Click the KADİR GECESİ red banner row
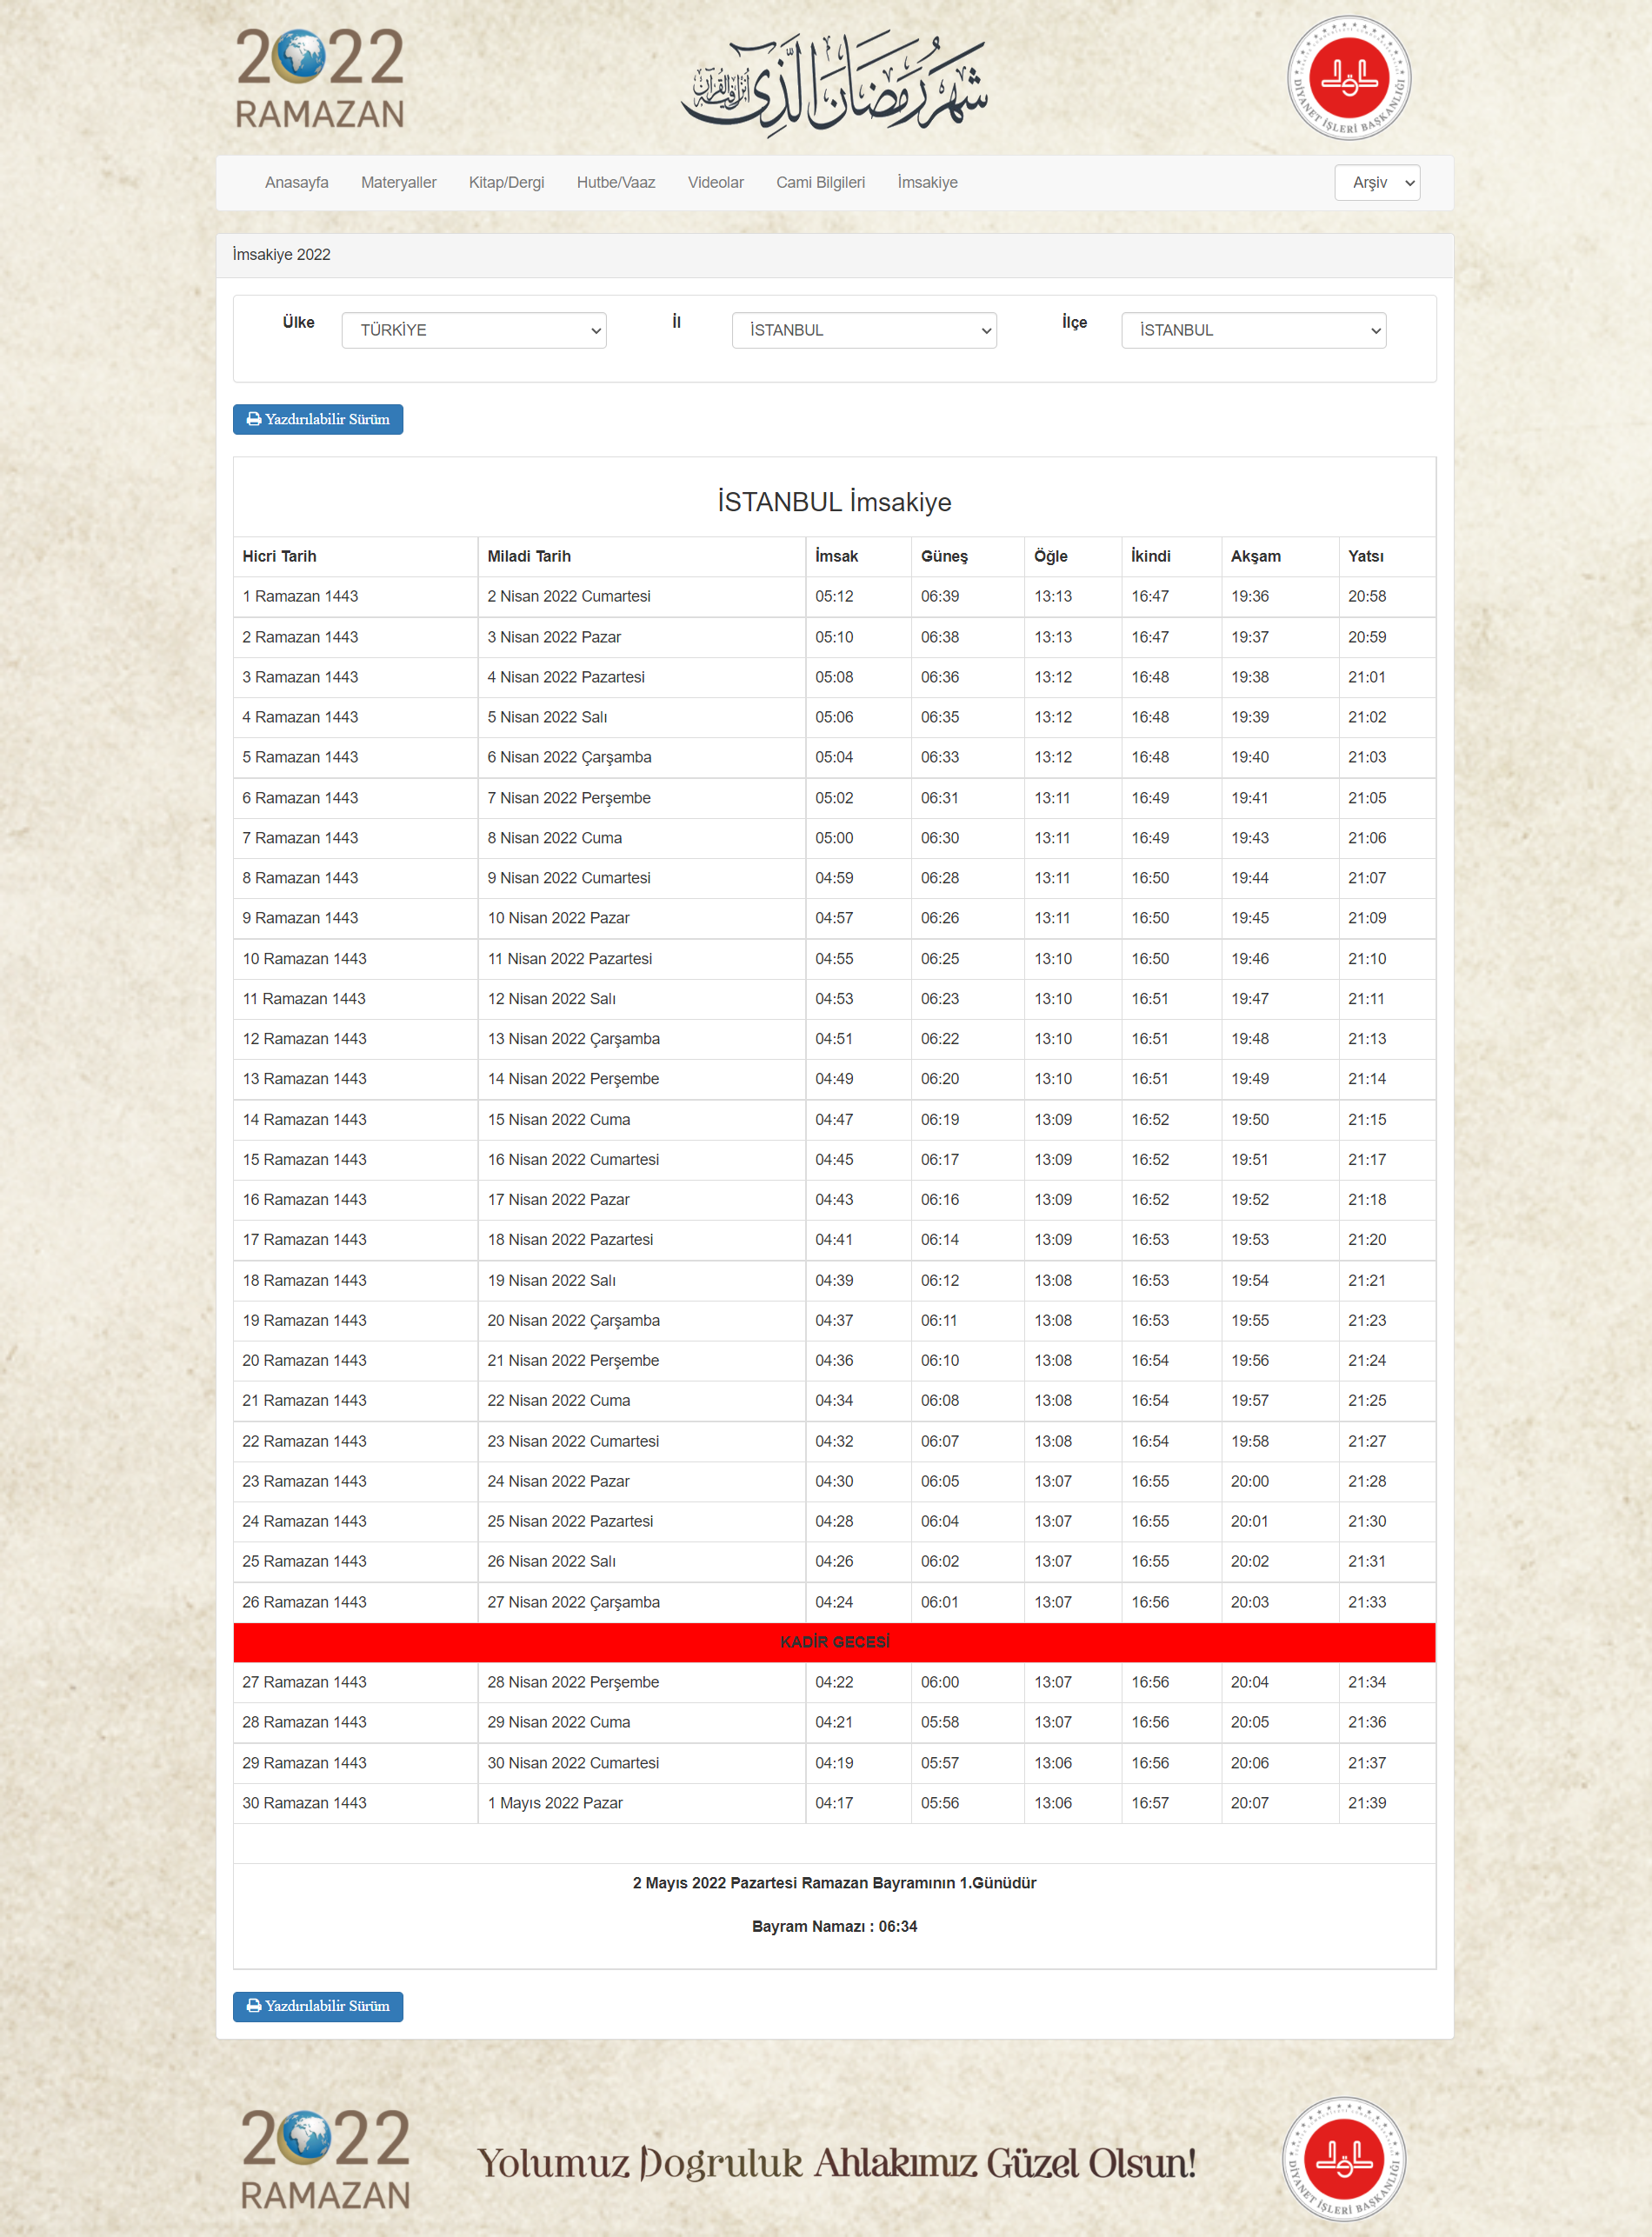This screenshot has height=2237, width=1652. [834, 1642]
